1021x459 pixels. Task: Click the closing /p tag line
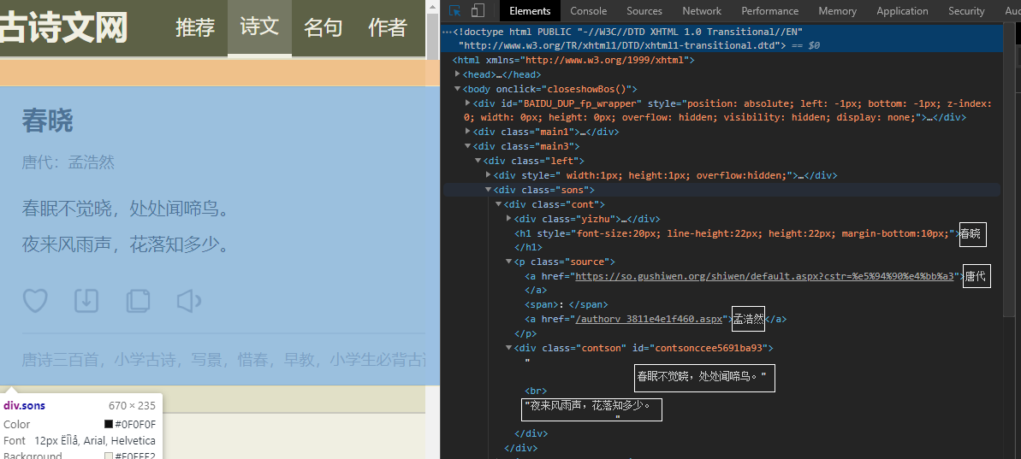[526, 333]
